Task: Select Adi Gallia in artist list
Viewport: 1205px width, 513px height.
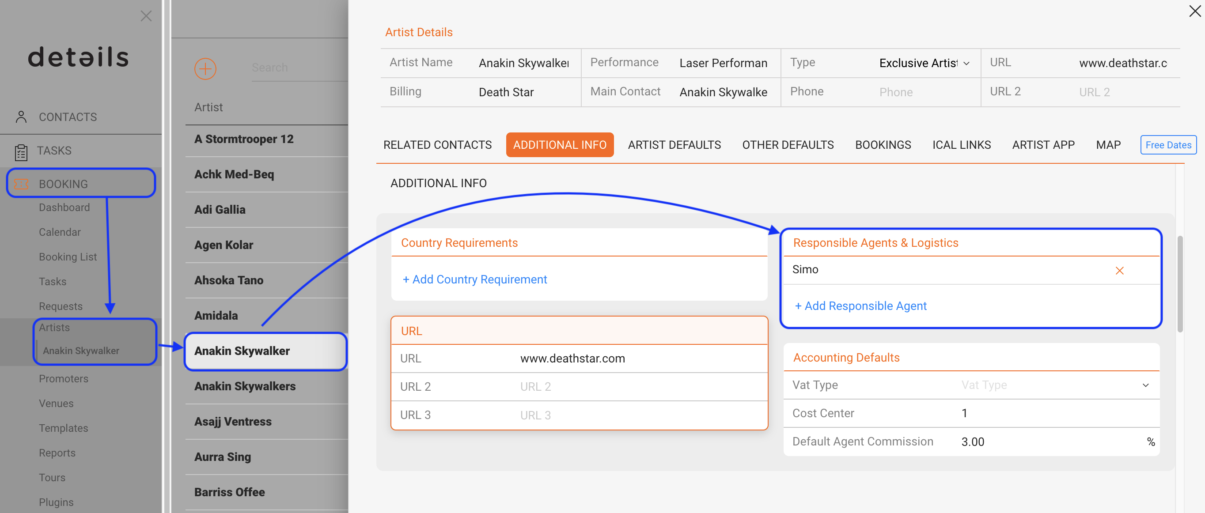Action: 267,210
